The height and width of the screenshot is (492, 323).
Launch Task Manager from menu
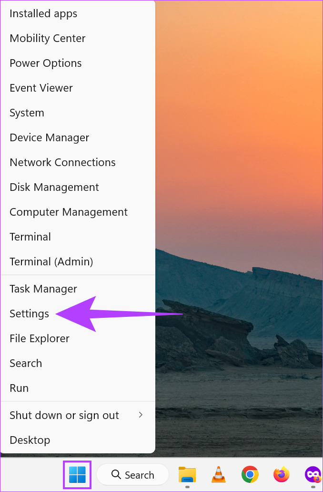click(x=78, y=289)
